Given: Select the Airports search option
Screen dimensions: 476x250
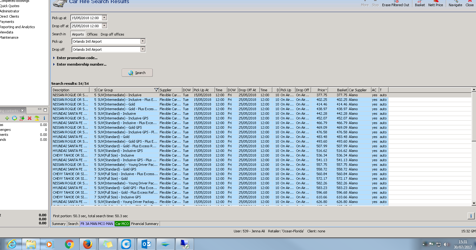Looking at the screenshot, I should tap(78, 34).
